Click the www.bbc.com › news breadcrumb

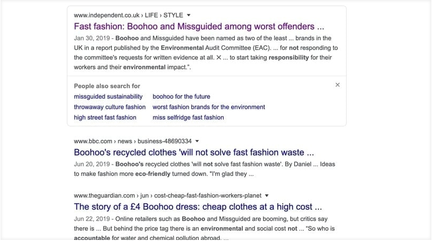[132, 141]
